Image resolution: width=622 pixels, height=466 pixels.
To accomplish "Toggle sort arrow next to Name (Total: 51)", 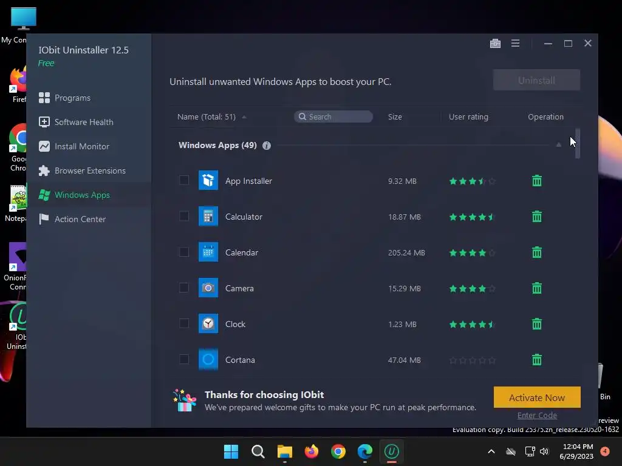I will click(x=244, y=117).
